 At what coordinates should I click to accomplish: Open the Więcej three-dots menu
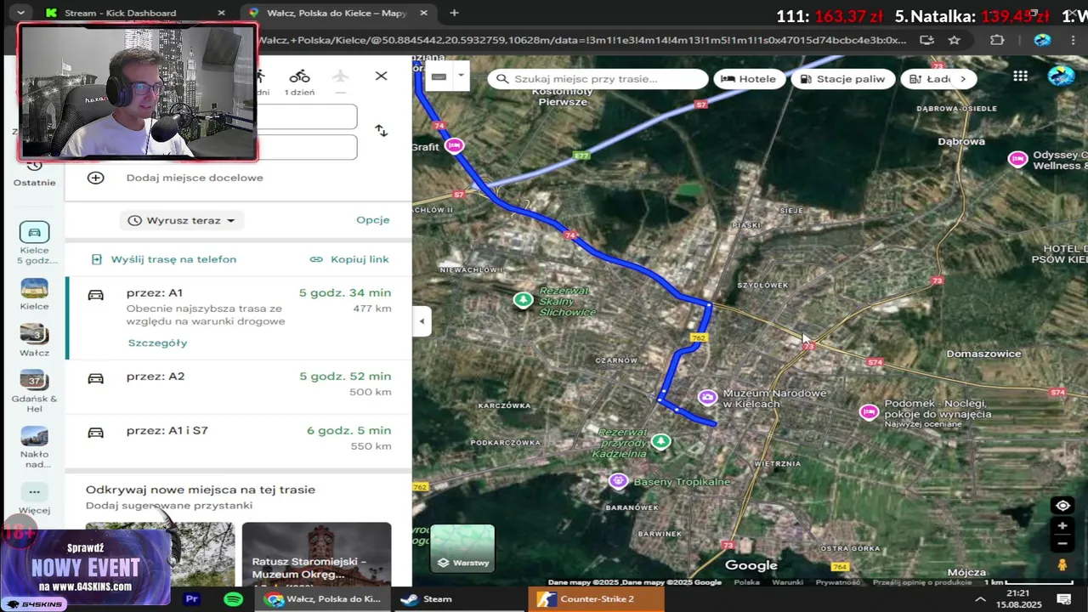tap(34, 499)
